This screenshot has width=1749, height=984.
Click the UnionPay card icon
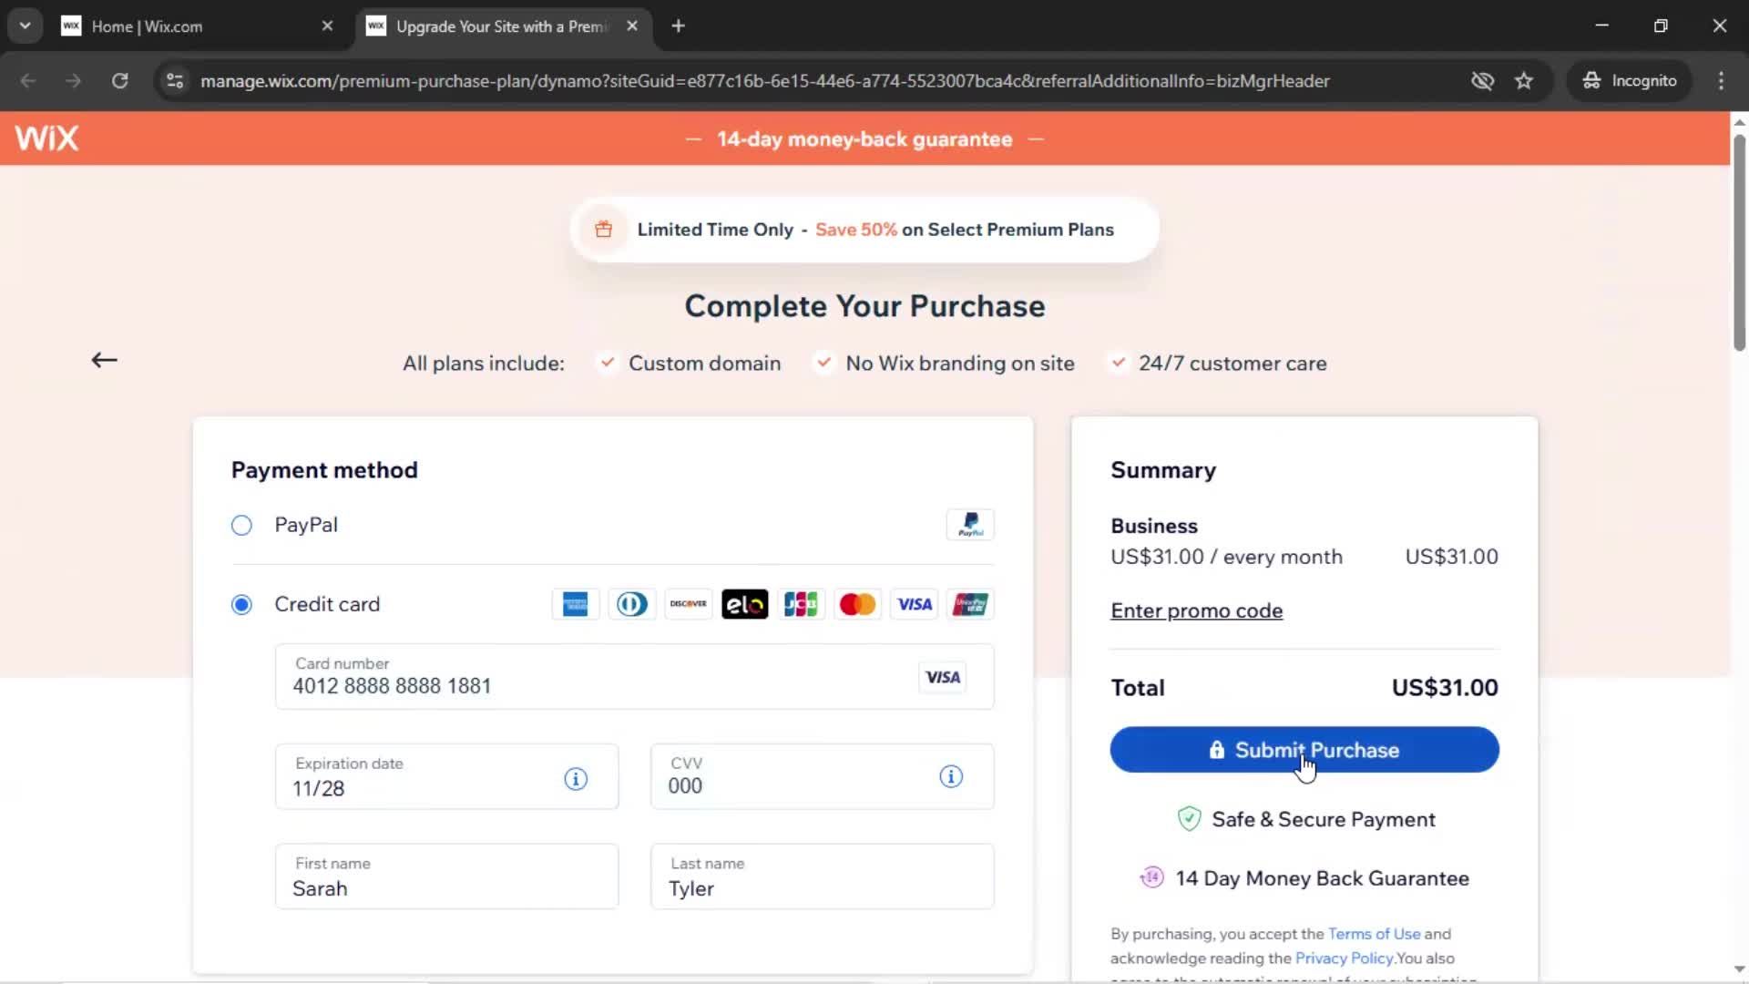point(970,604)
